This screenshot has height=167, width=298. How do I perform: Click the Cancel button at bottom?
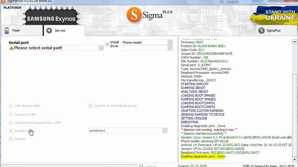[x=148, y=166]
